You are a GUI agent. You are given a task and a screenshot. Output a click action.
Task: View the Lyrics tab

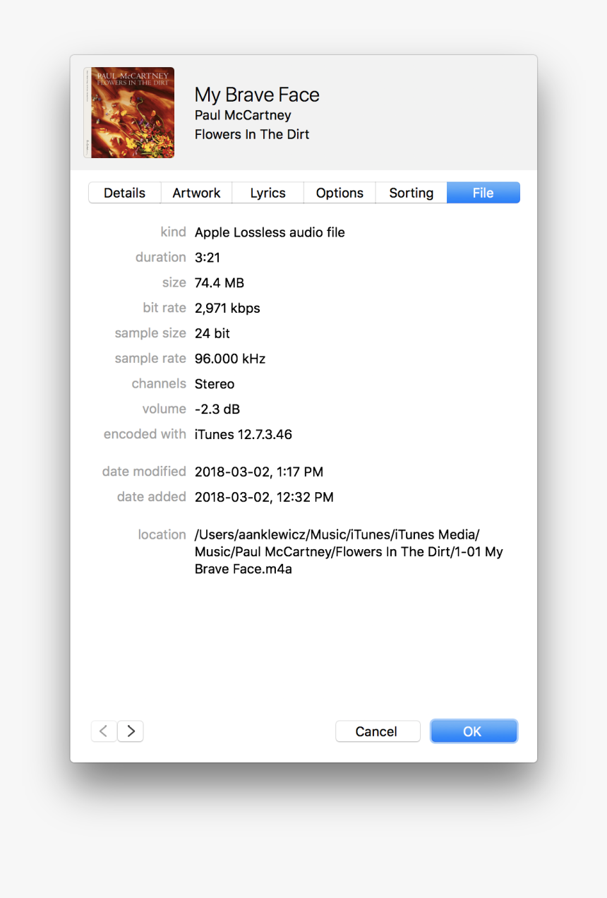268,192
